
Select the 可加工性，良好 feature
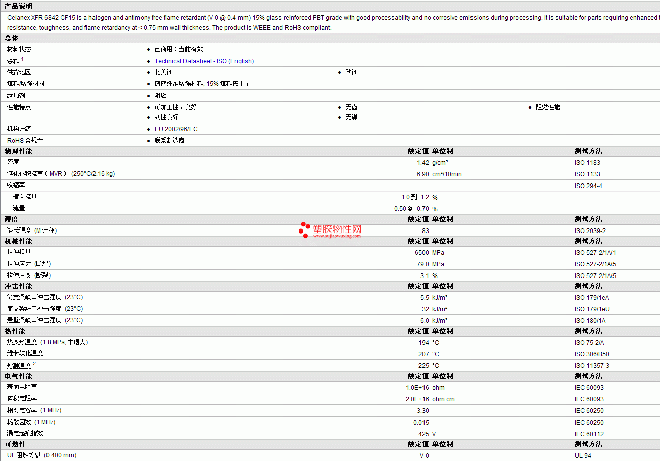pyautogui.click(x=176, y=107)
